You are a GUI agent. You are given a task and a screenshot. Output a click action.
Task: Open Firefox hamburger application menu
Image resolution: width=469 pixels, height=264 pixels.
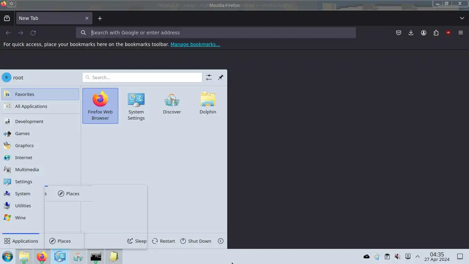point(461,33)
